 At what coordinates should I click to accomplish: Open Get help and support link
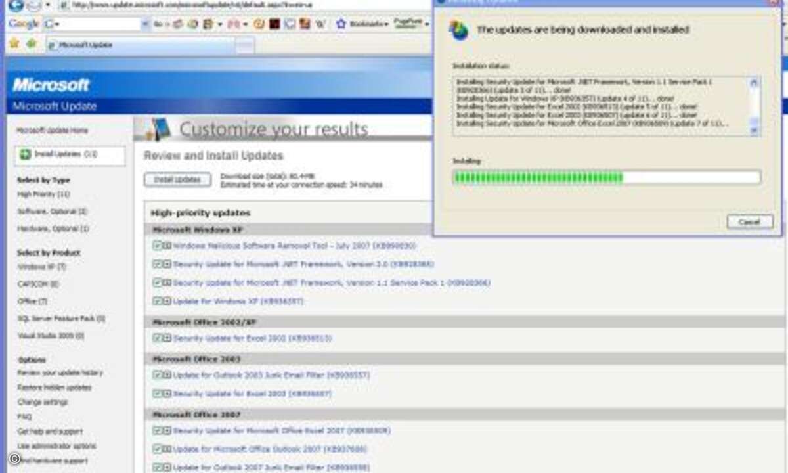[x=50, y=431]
